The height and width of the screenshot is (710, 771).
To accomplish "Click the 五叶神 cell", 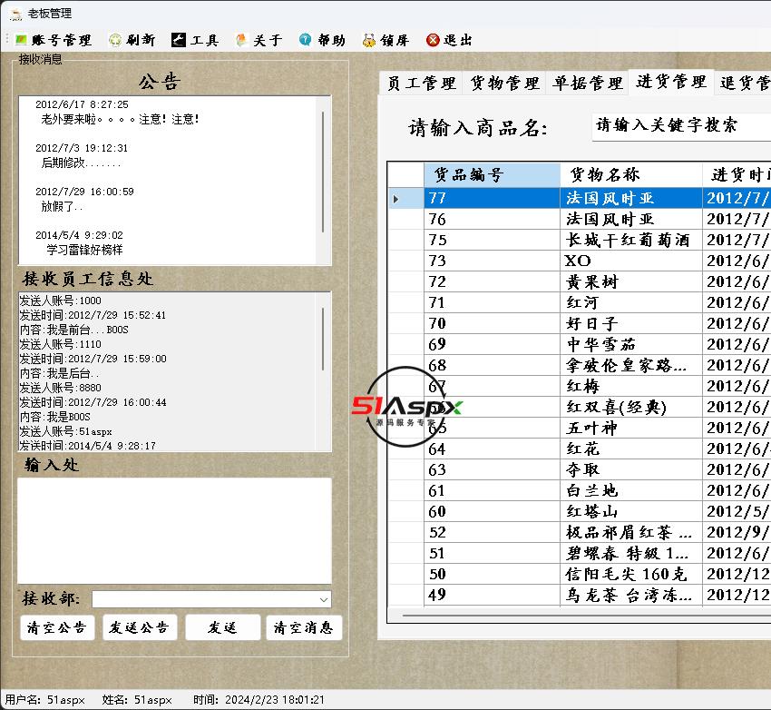I will pos(631,428).
